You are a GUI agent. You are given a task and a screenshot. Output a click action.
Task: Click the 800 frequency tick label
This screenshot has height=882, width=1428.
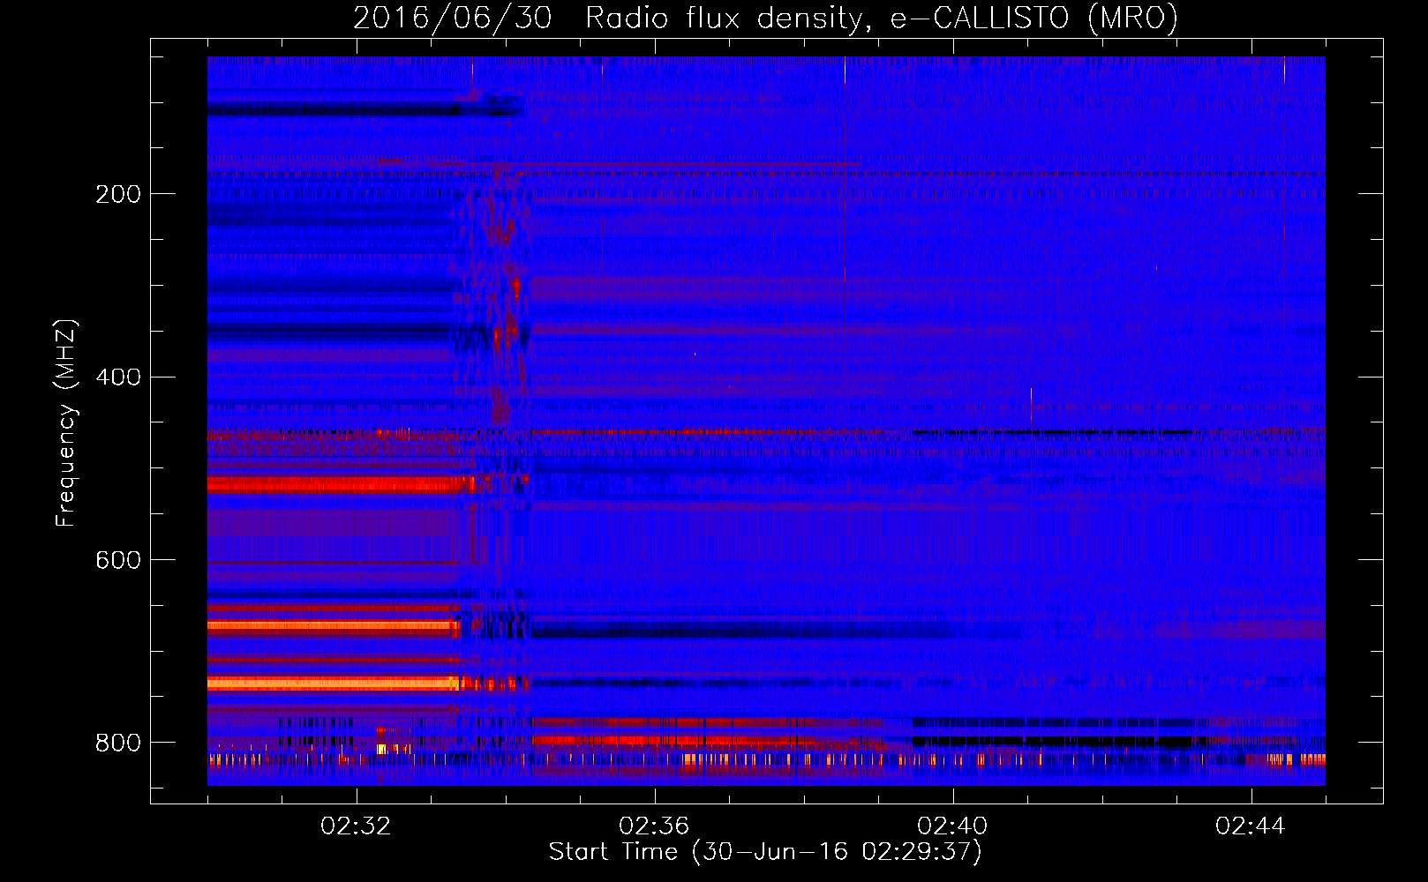click(x=118, y=744)
